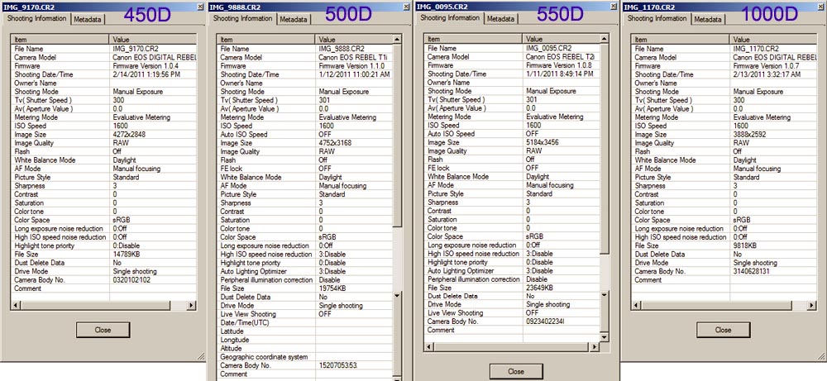This screenshot has height=381, width=827.
Task: Select the File Name value 'IMG_9888.CR2'
Action: click(342, 49)
